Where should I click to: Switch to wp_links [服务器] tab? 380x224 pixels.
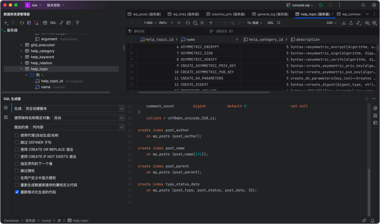click(x=184, y=14)
